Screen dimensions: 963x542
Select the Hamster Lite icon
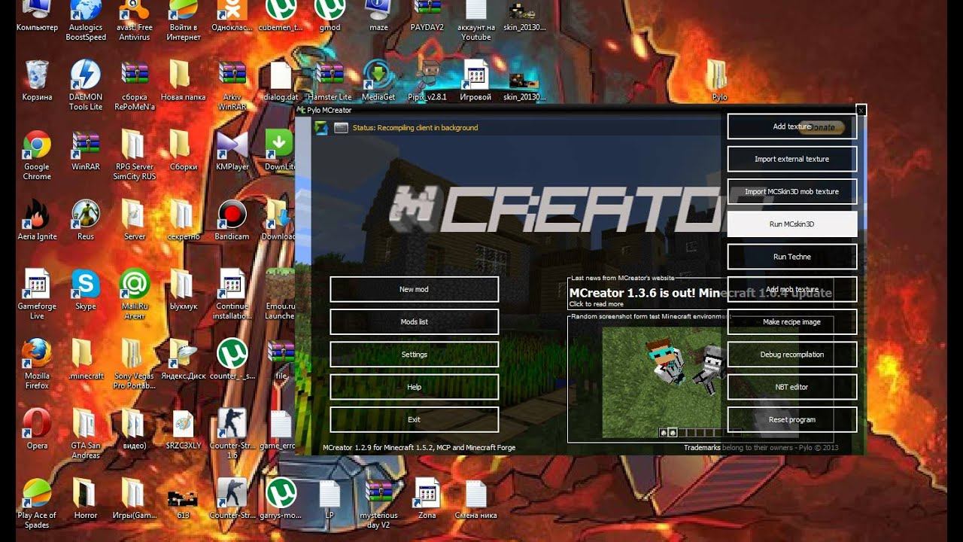pos(330,81)
